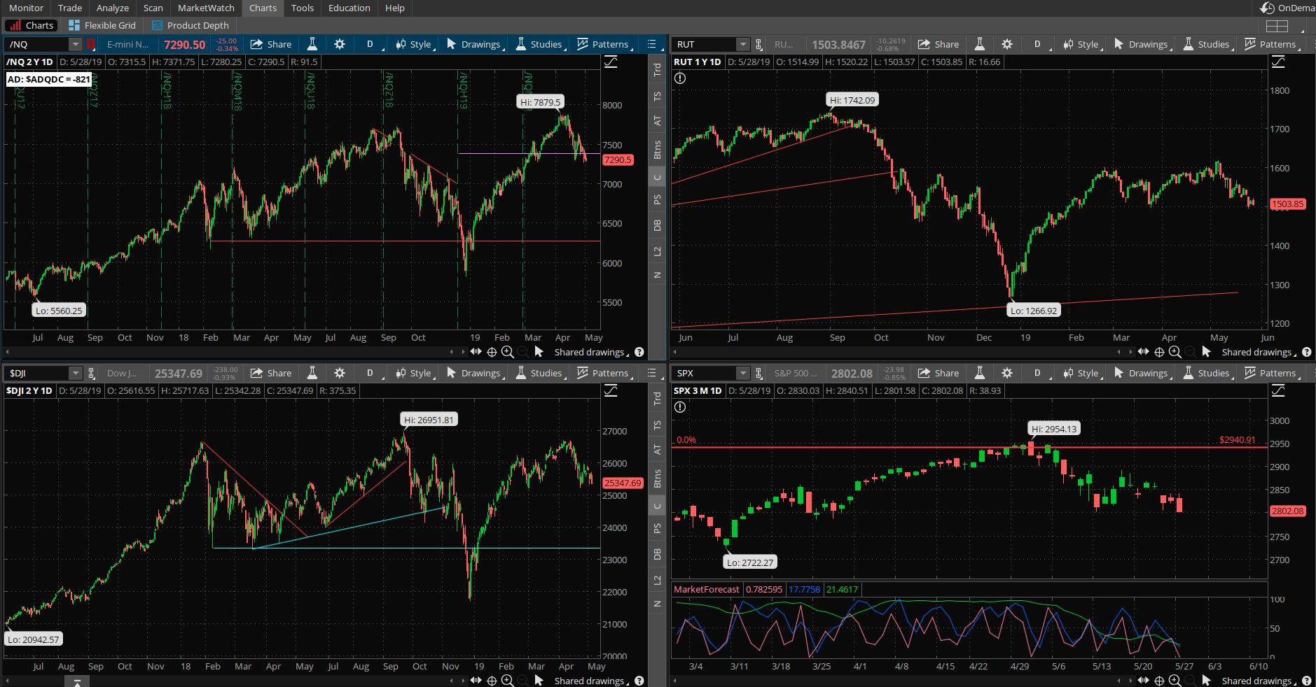Click Share button in RUT chart
Viewport: 1316px width, 687px height.
coord(938,44)
